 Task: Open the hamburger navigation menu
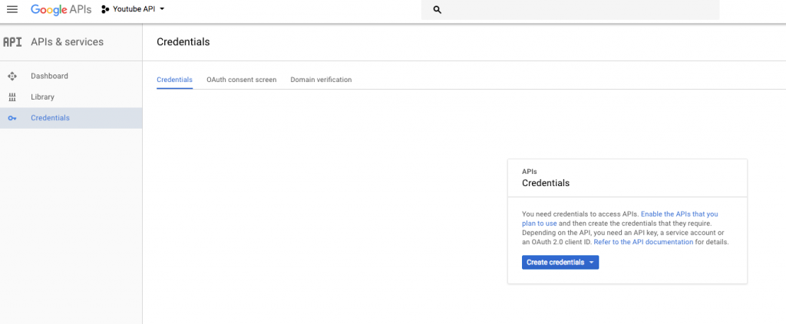(x=12, y=9)
